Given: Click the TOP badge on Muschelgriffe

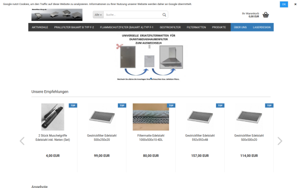Looking at the screenshot, I should tap(73, 105).
